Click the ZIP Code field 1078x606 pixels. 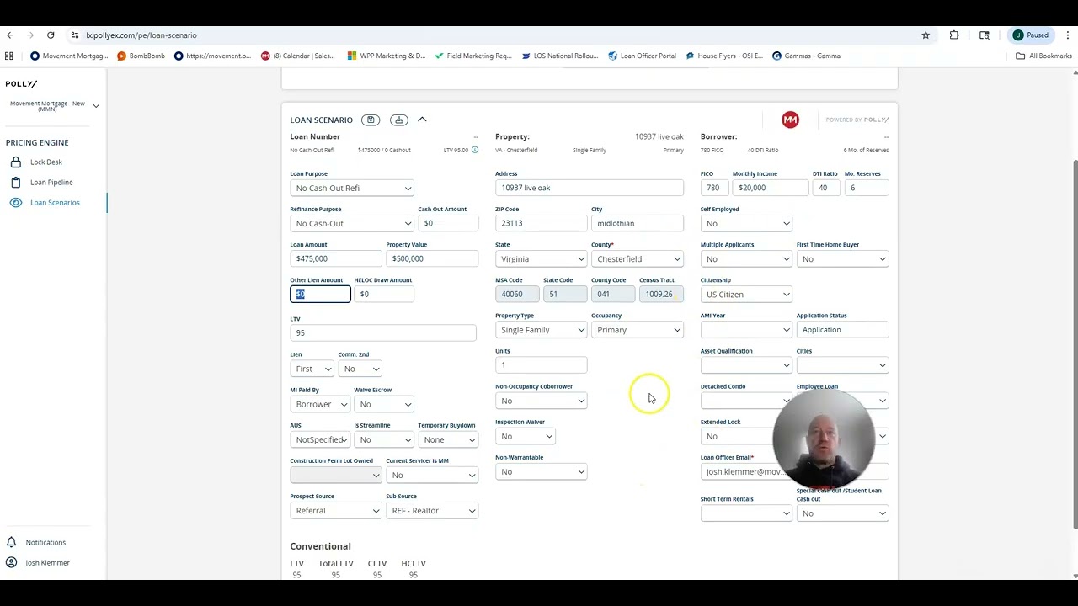click(x=542, y=223)
